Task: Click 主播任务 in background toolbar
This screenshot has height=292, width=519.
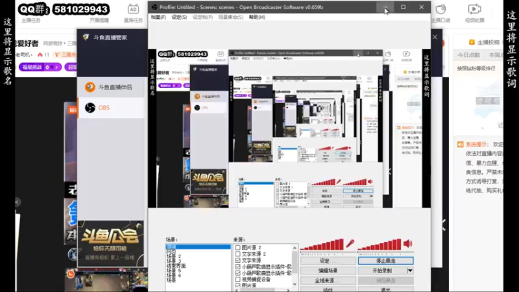Action: 30,21
